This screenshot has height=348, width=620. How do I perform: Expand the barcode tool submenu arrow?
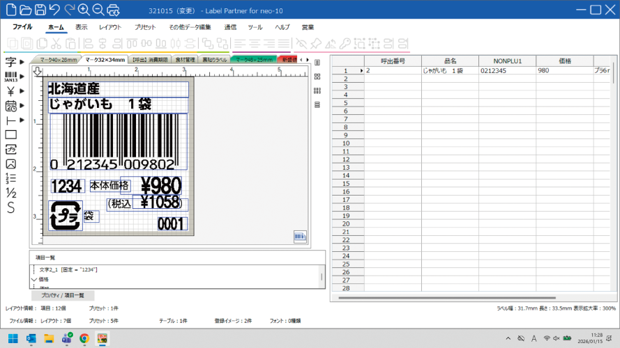[22, 77]
